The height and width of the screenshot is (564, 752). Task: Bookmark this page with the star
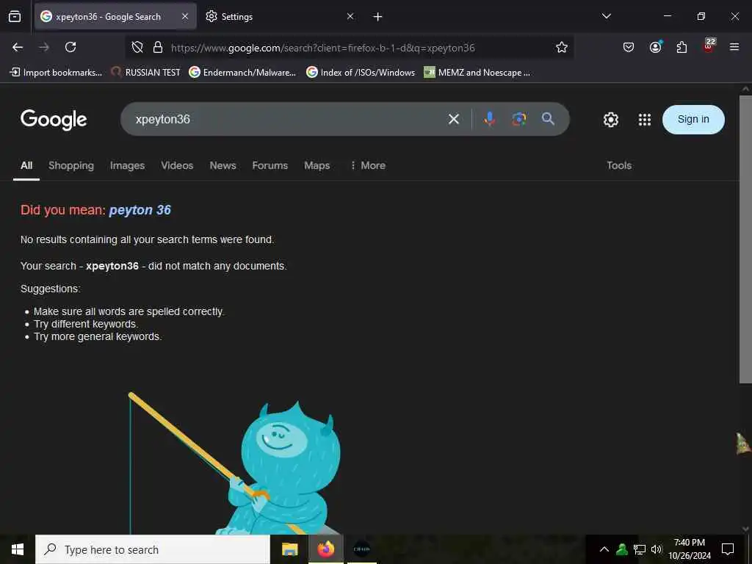(562, 47)
